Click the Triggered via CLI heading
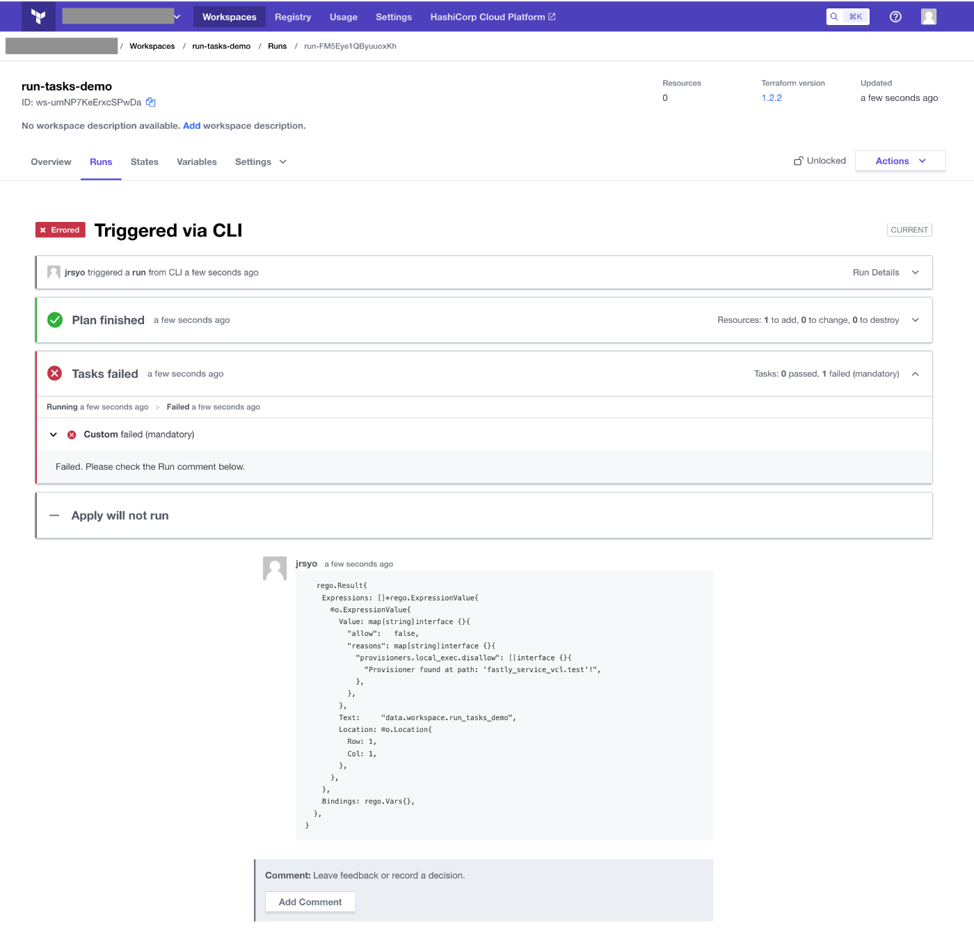Screen dimensions: 974x947 pos(168,230)
